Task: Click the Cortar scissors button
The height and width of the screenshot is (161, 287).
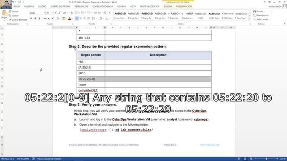Action: click(x=14, y=11)
